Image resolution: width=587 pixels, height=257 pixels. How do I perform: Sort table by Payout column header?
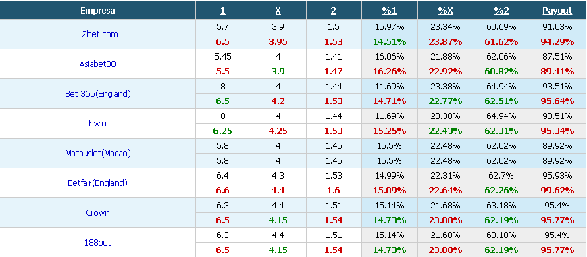pyautogui.click(x=557, y=11)
